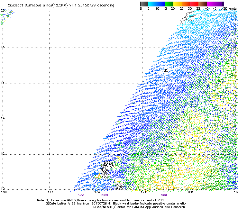Click the title text 'Rapidscat Corrected Winds(12.5KM)'
Viewport: 238px width, 209px height.
coord(37,5)
